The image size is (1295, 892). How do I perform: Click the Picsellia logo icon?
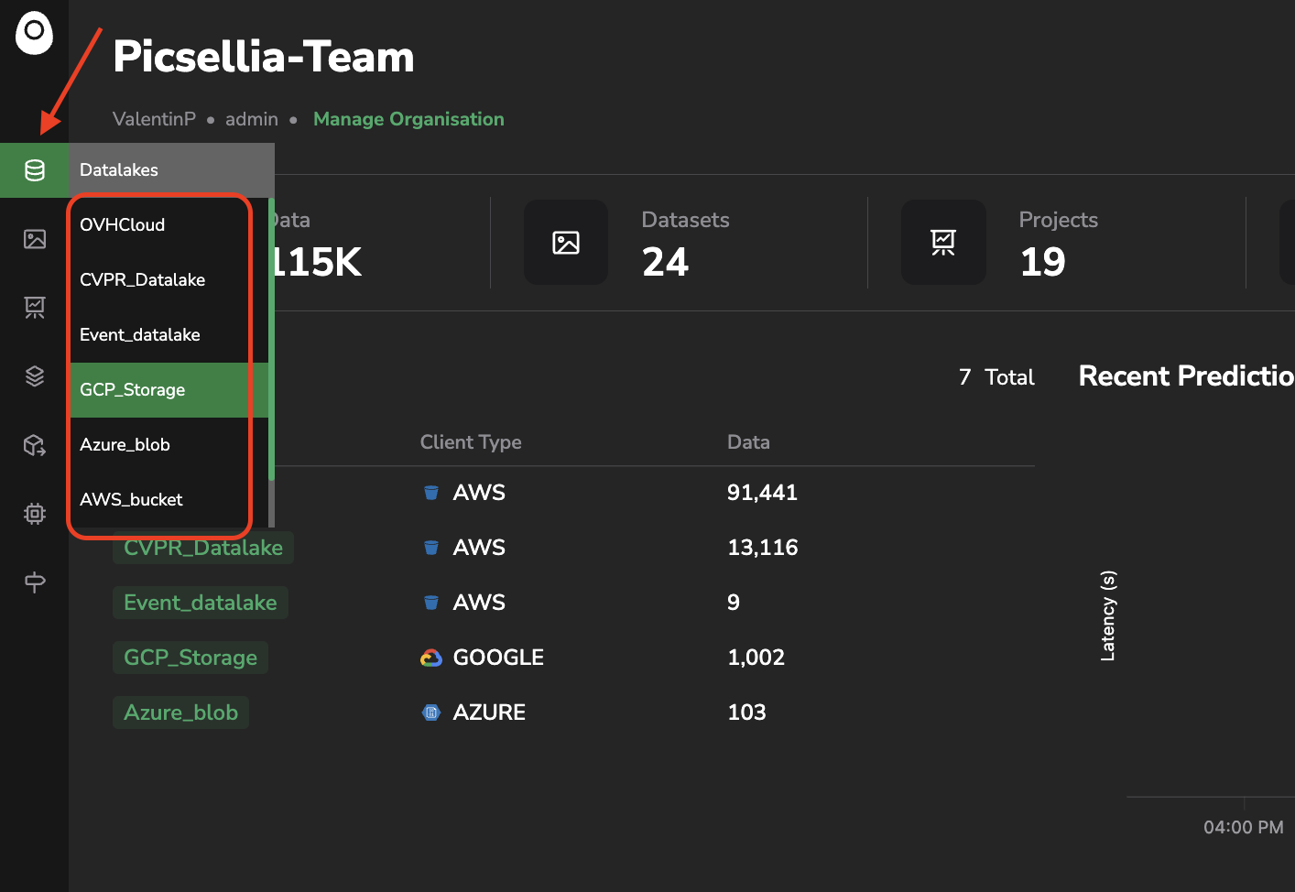click(34, 33)
